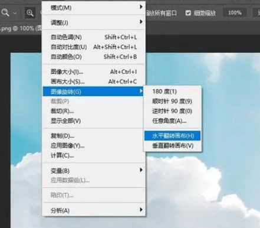Rotate 逆时针 90 度(0)

click(172, 111)
